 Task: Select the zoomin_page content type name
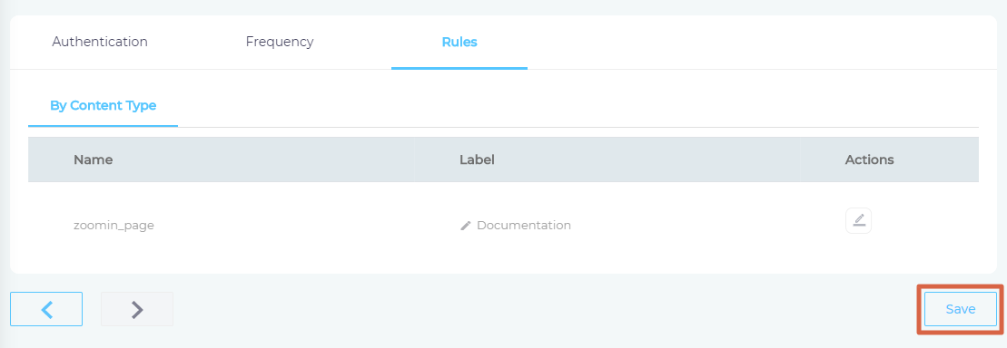[x=114, y=226]
